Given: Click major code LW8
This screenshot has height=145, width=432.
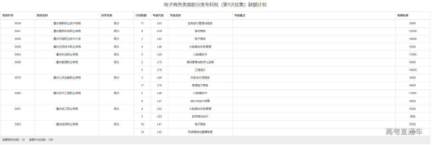Looking at the screenshot, I should pos(159,31).
